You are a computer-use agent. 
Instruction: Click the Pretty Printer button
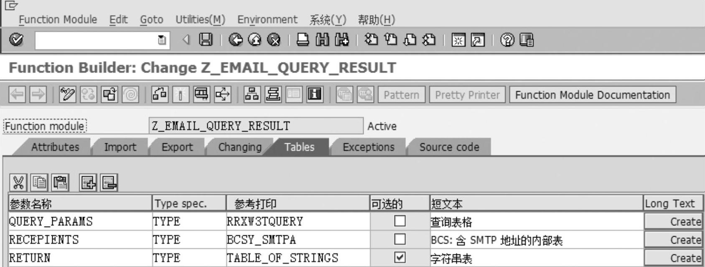coord(468,95)
